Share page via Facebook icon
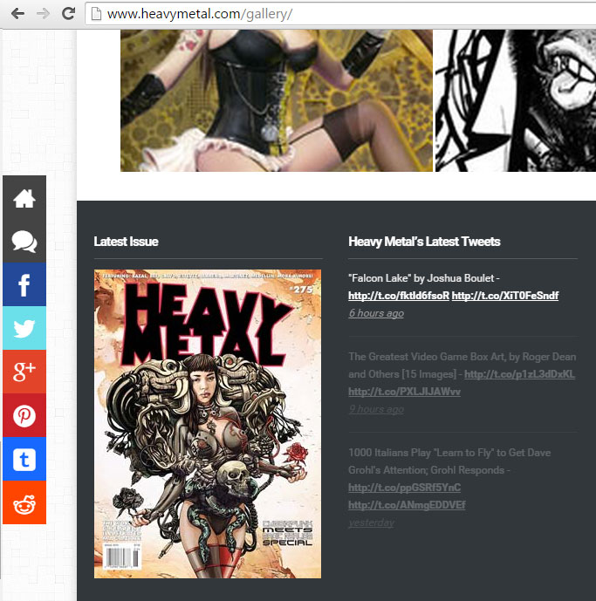Image resolution: width=596 pixels, height=601 pixels. [24, 284]
